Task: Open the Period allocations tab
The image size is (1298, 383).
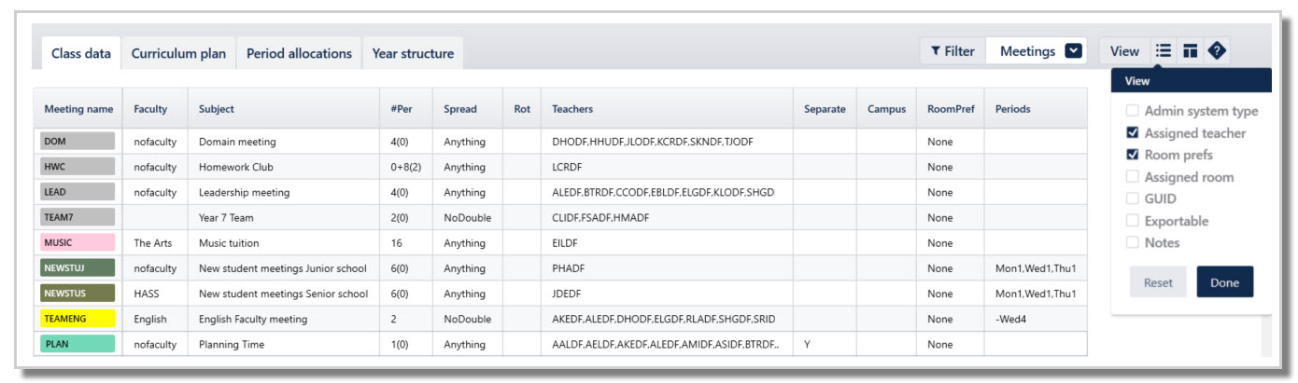Action: pyautogui.click(x=299, y=53)
